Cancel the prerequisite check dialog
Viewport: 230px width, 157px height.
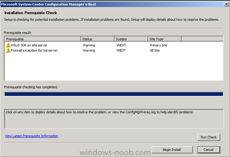pyautogui.click(x=209, y=150)
